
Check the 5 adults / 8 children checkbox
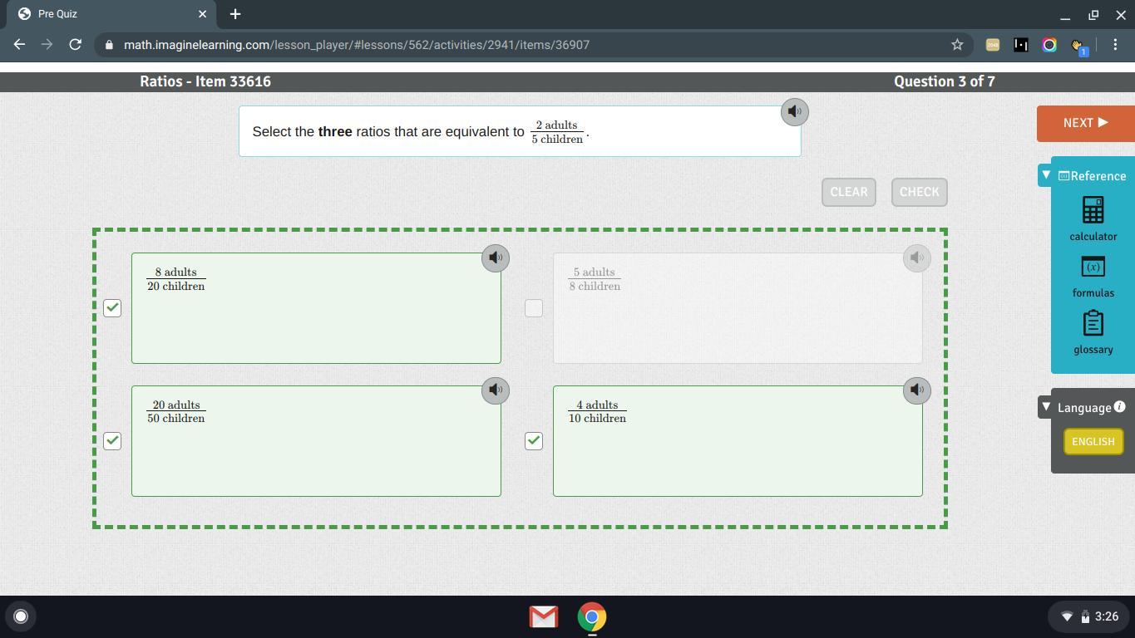click(x=534, y=308)
